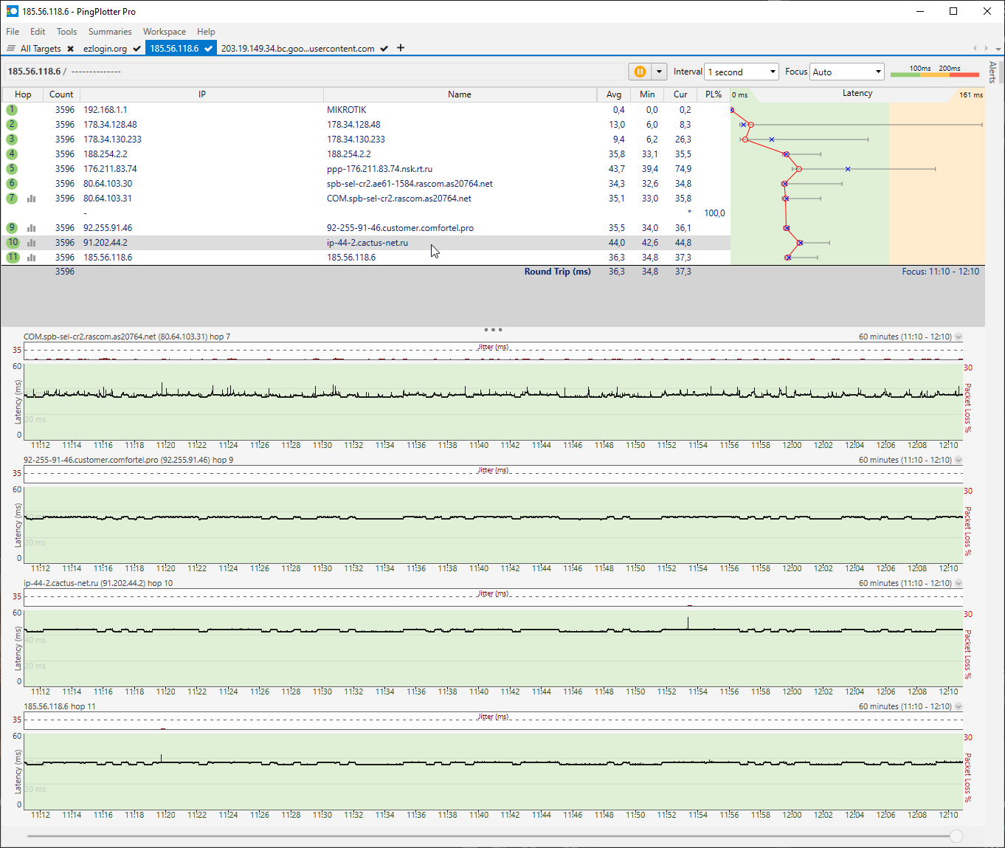The height and width of the screenshot is (848, 1005).
Task: Sort by the IP column header
Action: point(201,94)
